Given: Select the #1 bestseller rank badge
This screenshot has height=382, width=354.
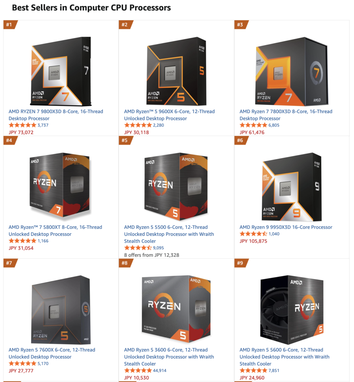Looking at the screenshot, I should [10, 25].
